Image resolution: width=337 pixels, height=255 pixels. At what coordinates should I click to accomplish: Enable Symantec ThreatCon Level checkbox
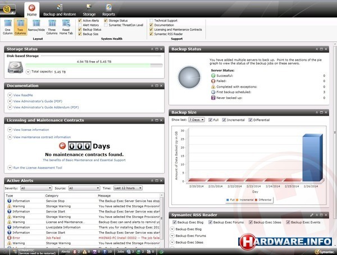click(x=106, y=25)
